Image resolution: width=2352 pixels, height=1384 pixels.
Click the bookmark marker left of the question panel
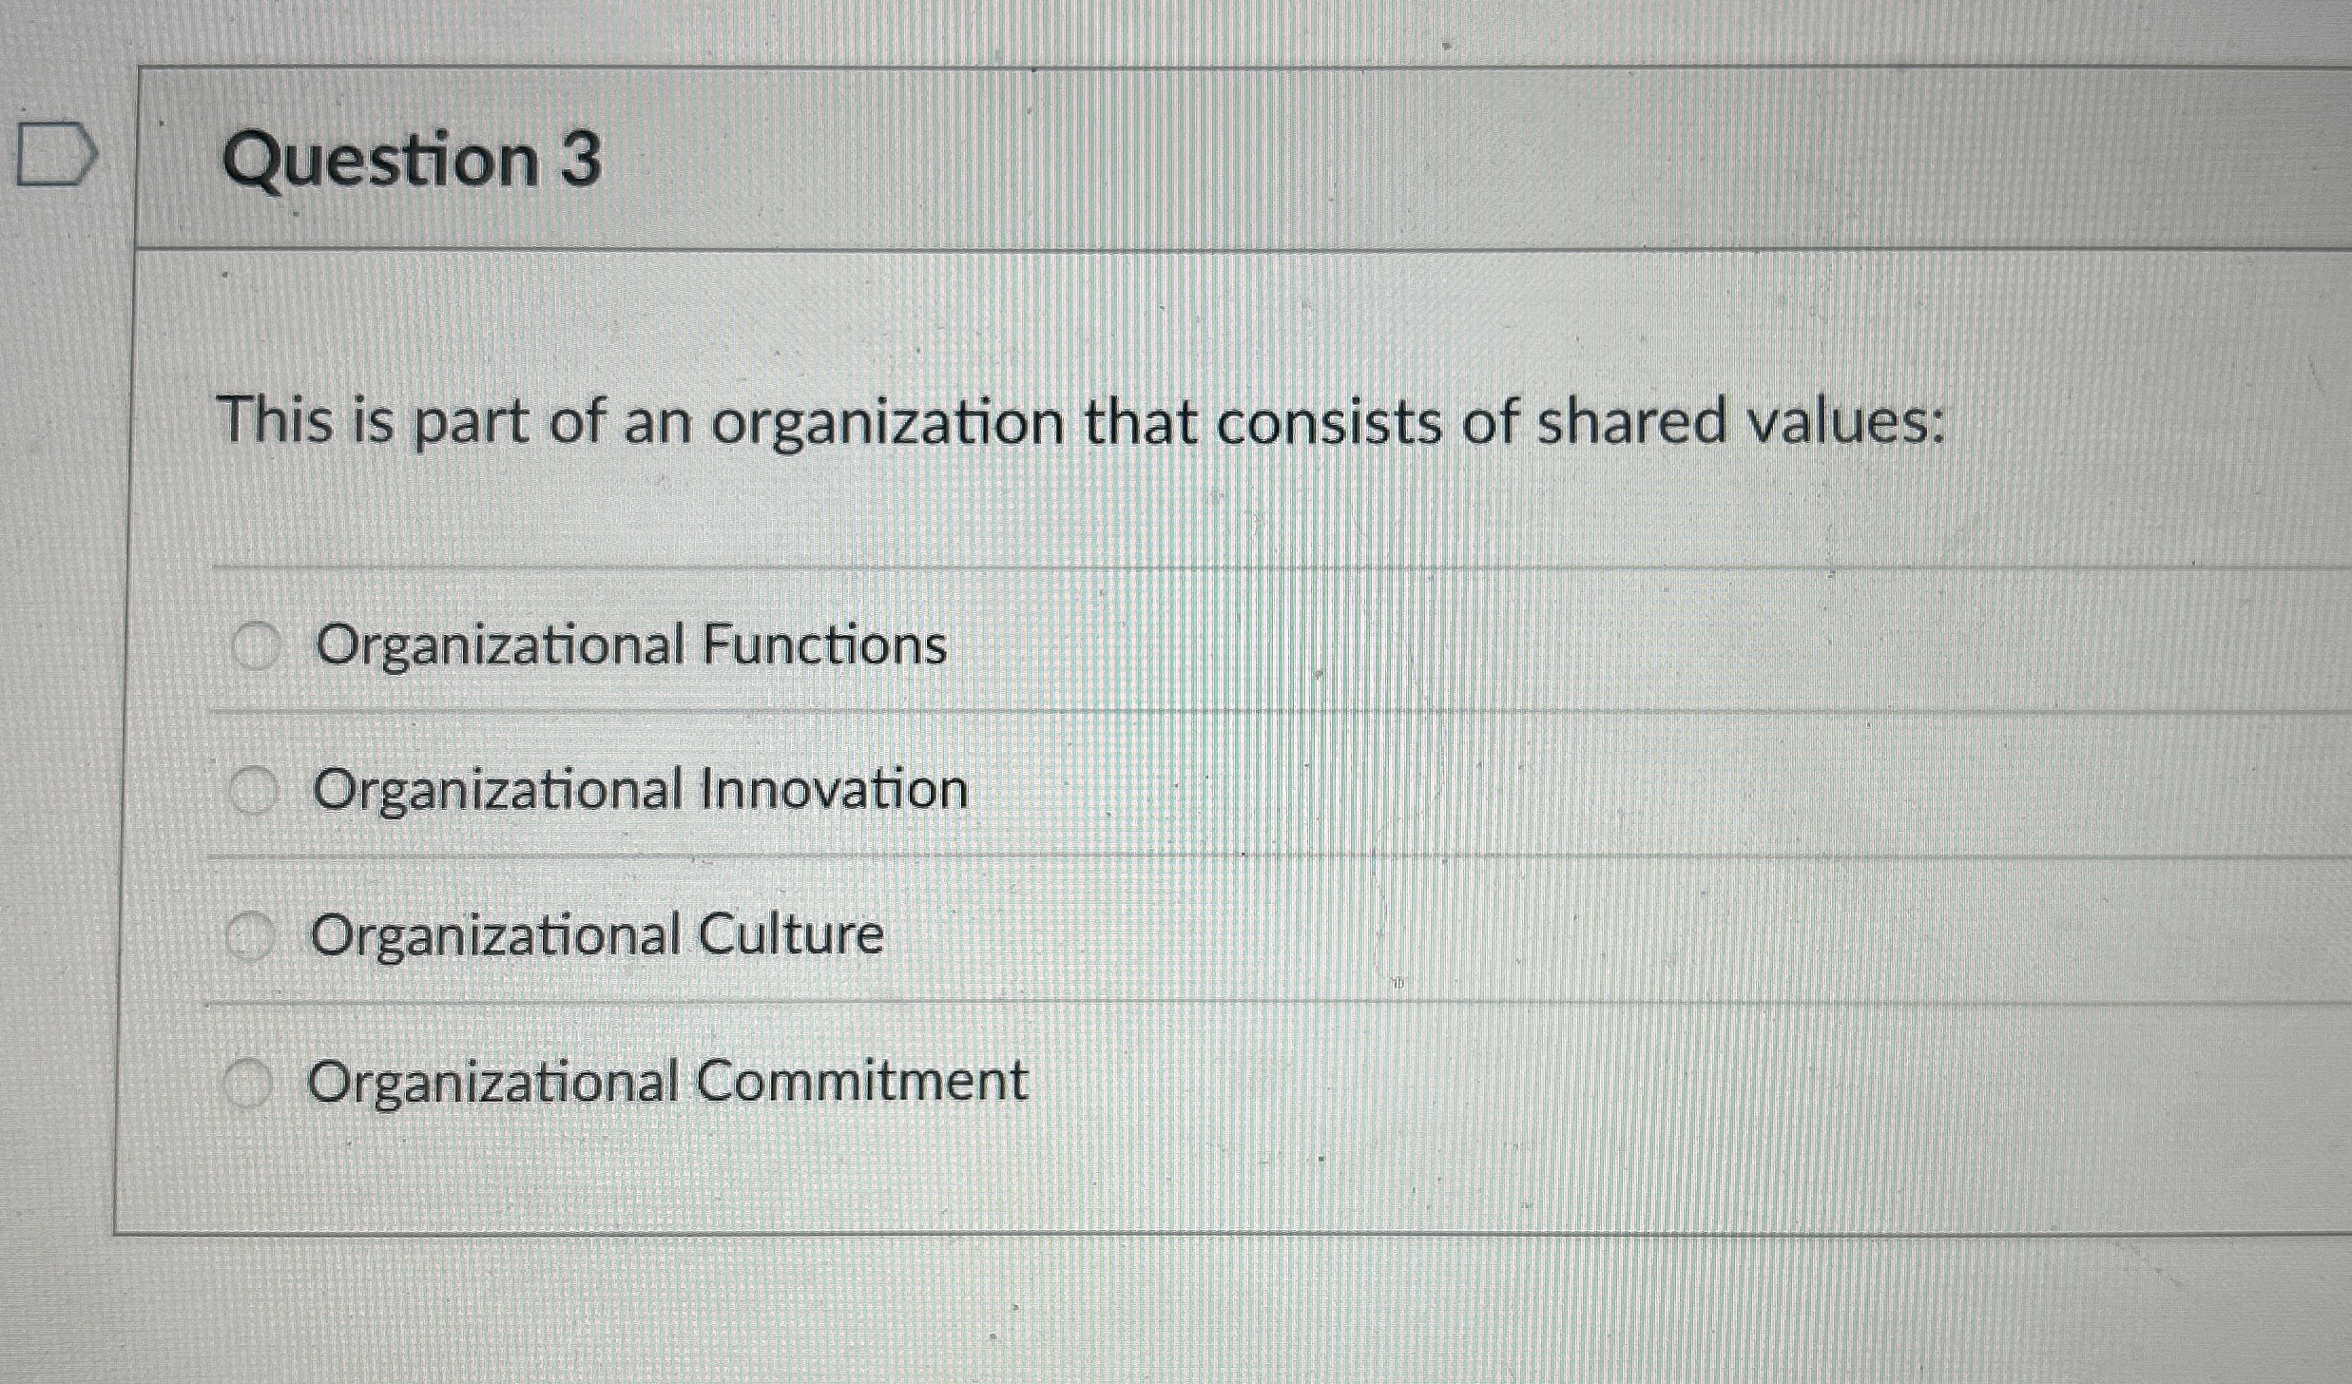[x=54, y=155]
